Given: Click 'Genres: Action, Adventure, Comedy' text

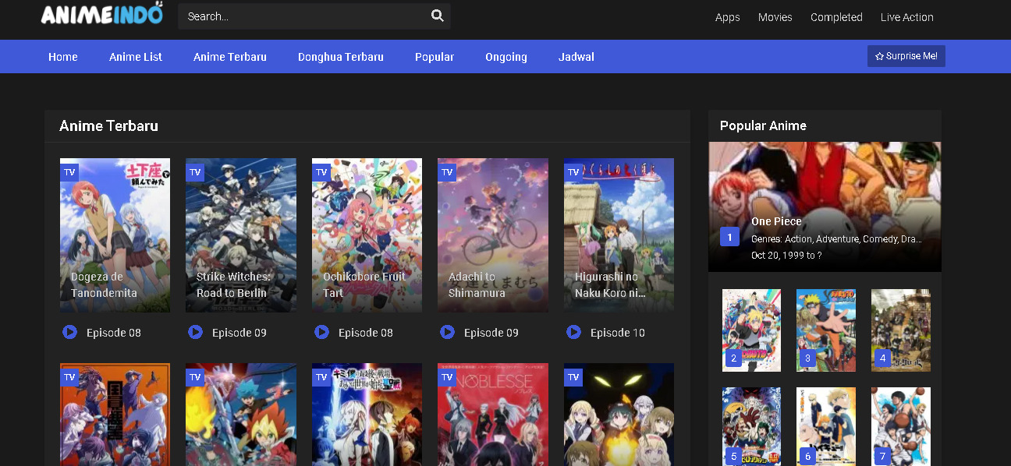Looking at the screenshot, I should click(x=836, y=239).
